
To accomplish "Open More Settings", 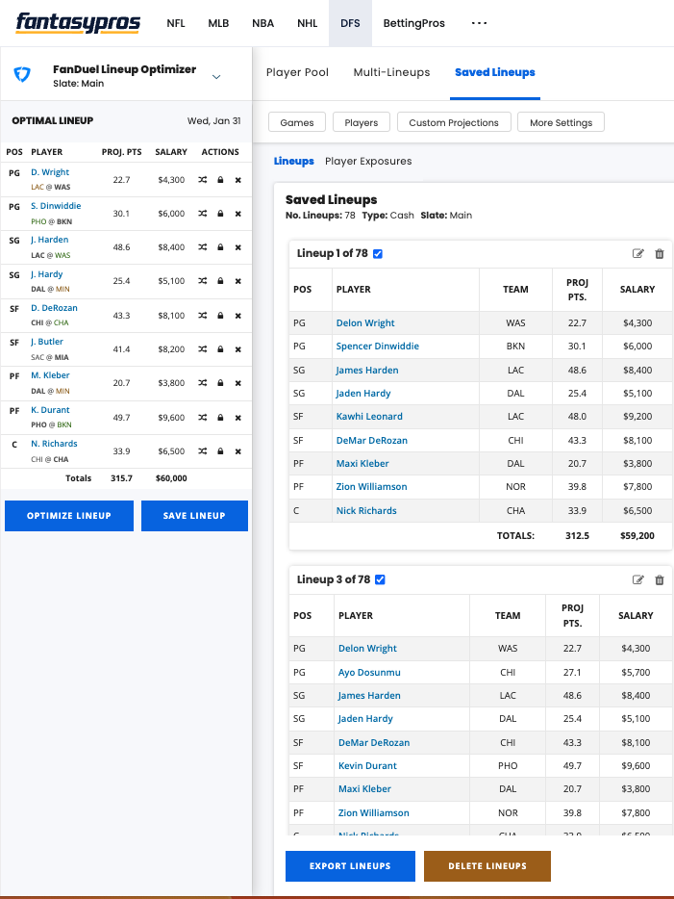I will [x=562, y=122].
